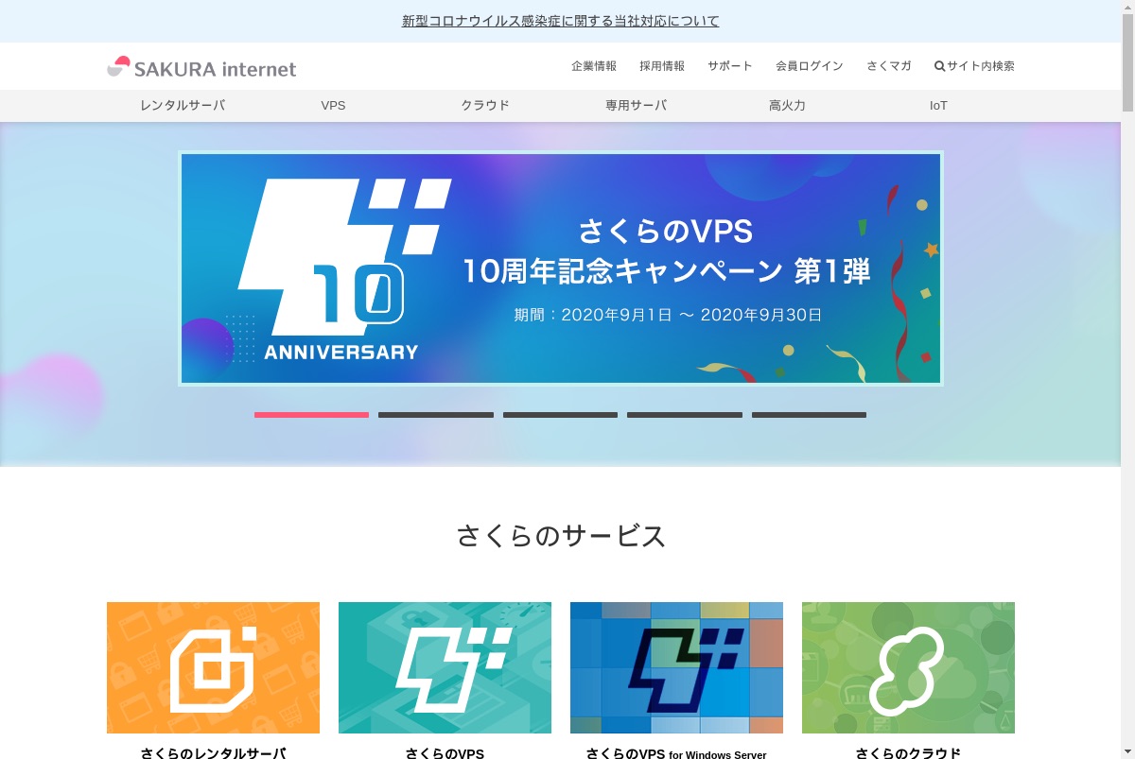This screenshot has width=1135, height=759.
Task: Open the green さくらのクラウド icon tile
Action: [x=908, y=667]
